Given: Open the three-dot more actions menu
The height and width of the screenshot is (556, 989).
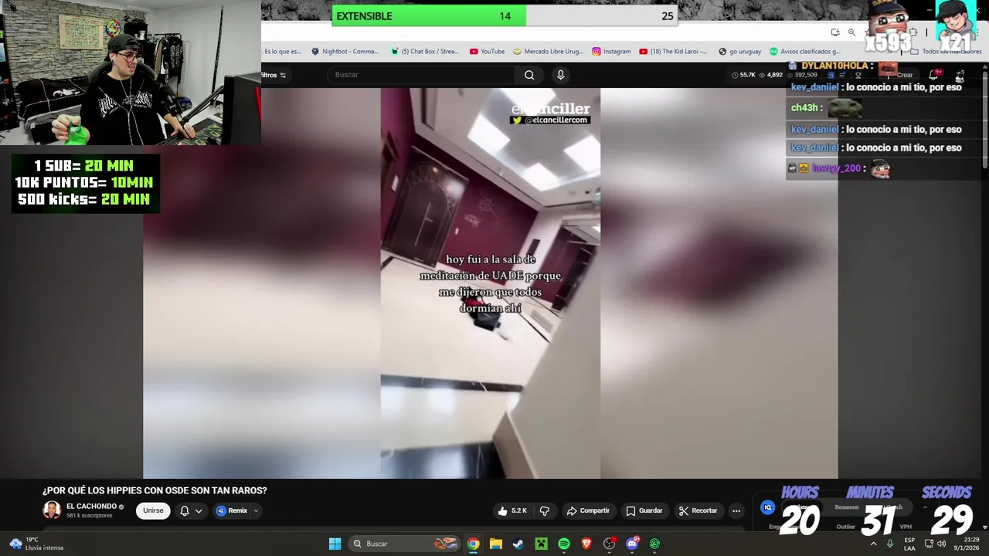Looking at the screenshot, I should click(736, 510).
